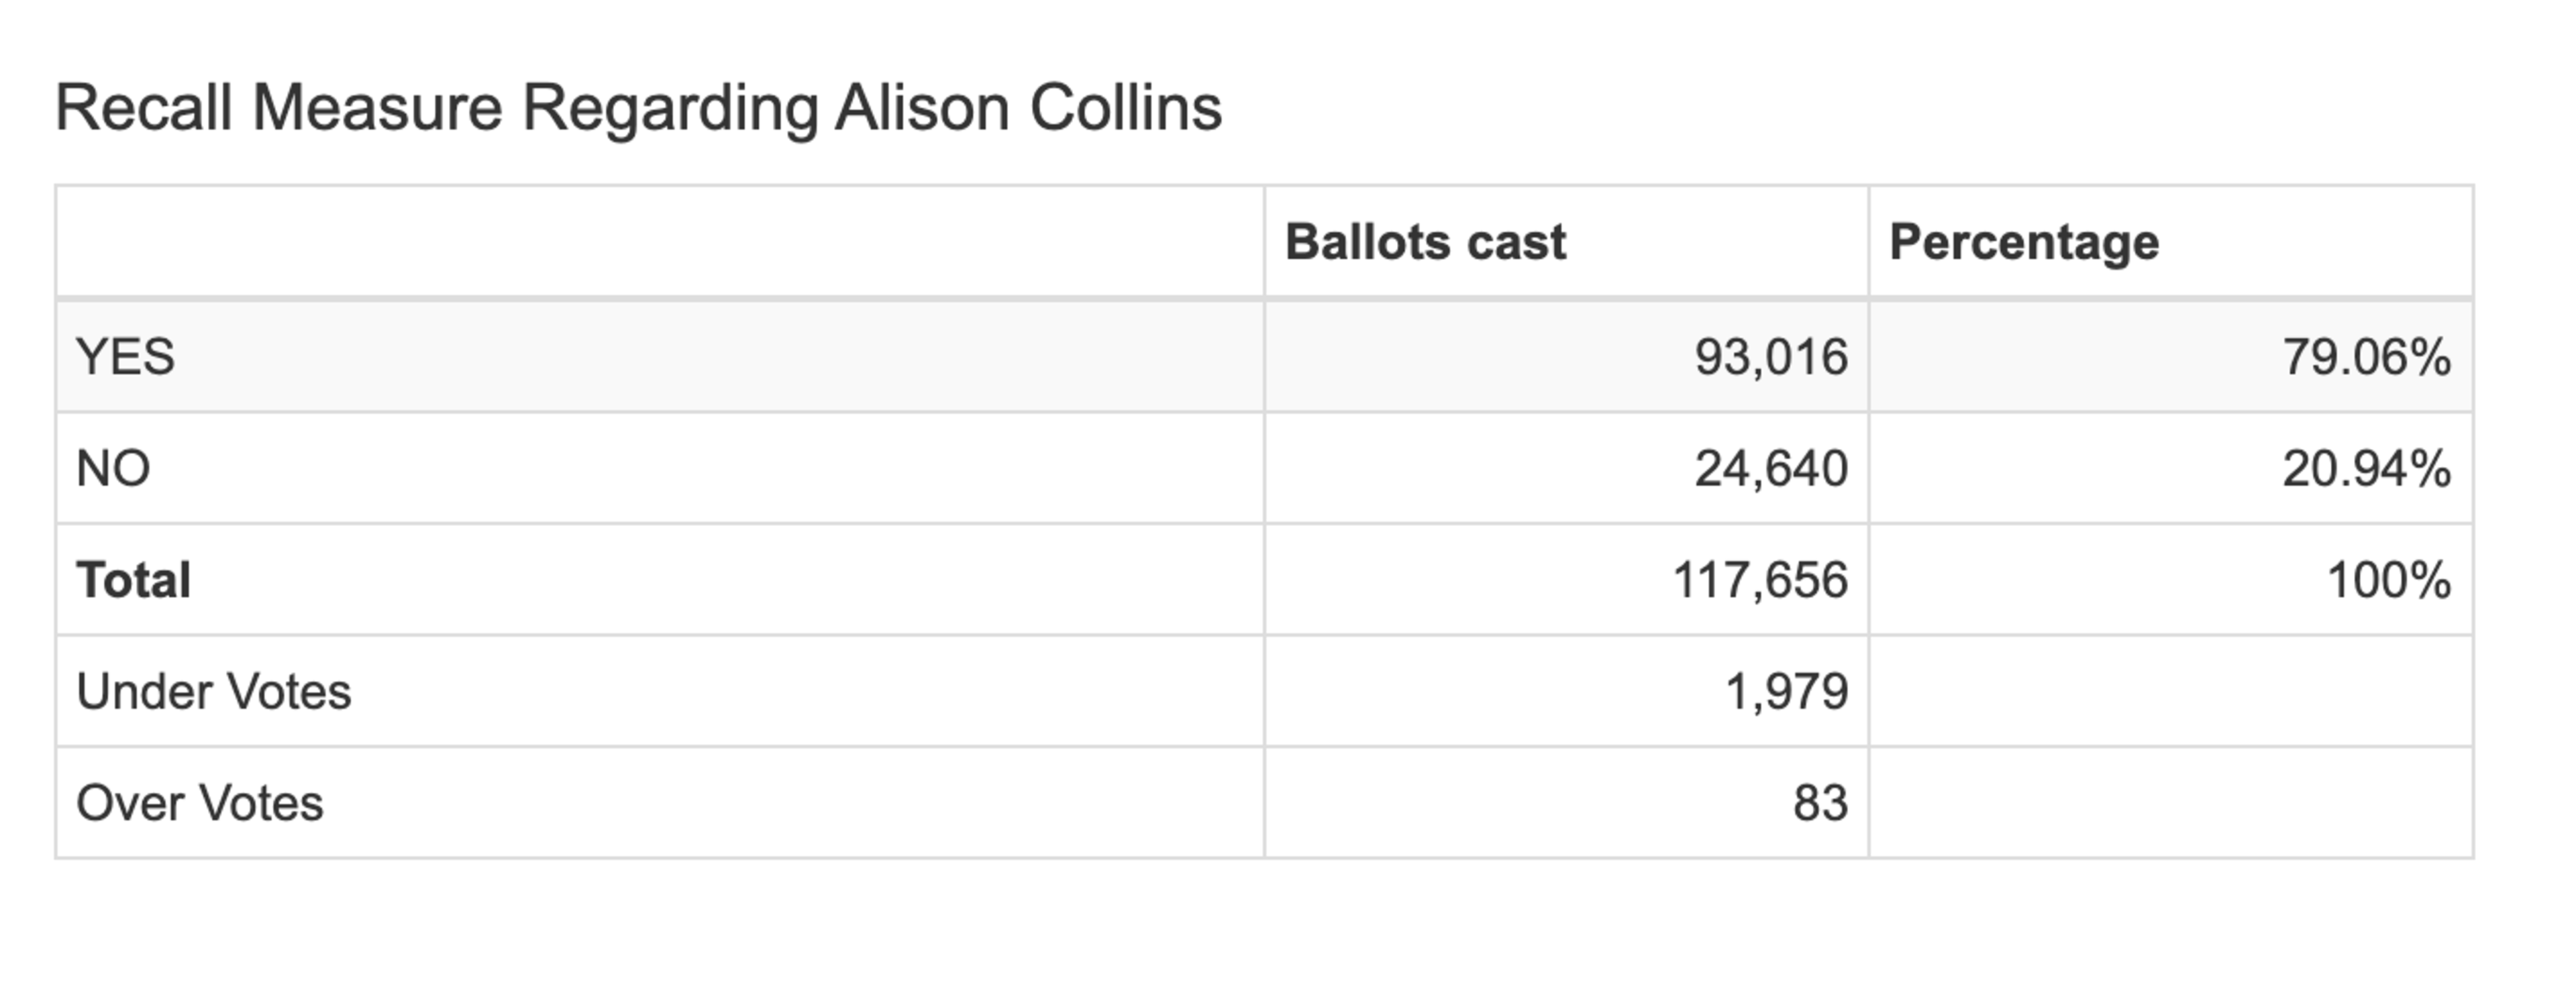Select the 117,656 total ballots value
2576x993 pixels.
(x=1760, y=581)
